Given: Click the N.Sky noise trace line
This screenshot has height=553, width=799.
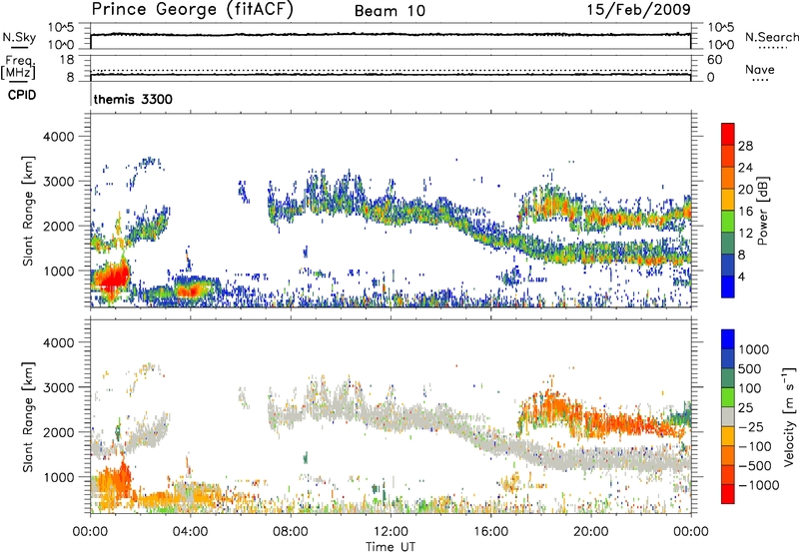Looking at the screenshot, I should tap(391, 35).
